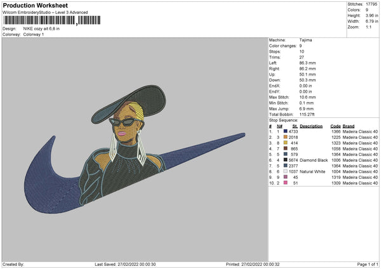Select the Max Jump value 6.9 mm
Screen dimensions: 381x269
307,108
